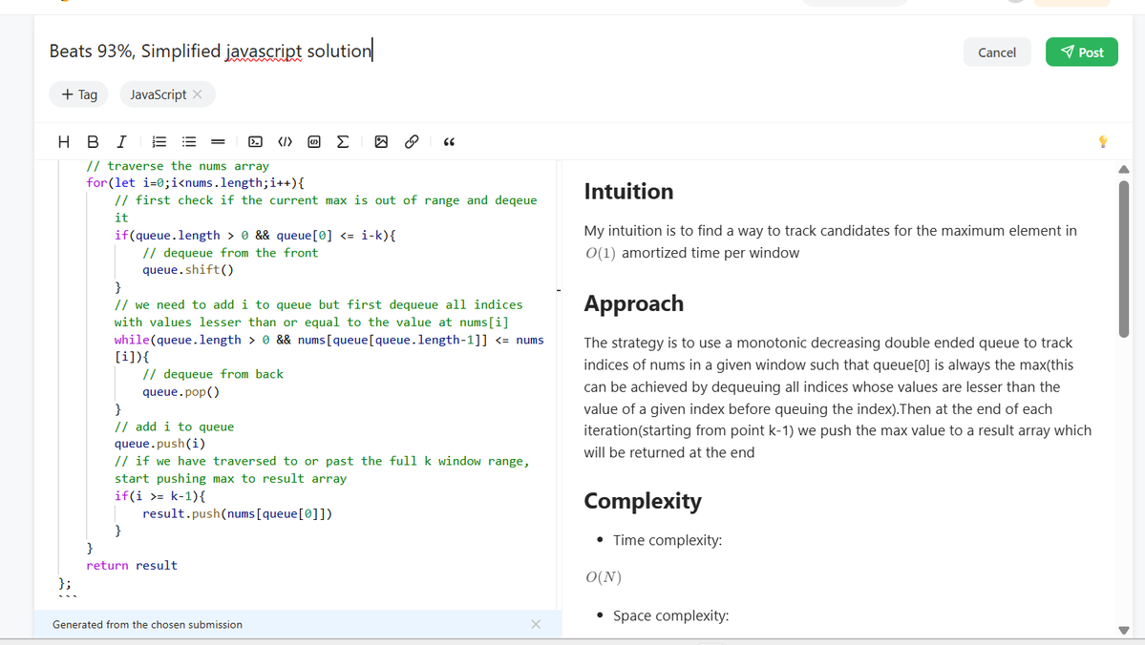Insert a blockquote with the quote icon

449,141
